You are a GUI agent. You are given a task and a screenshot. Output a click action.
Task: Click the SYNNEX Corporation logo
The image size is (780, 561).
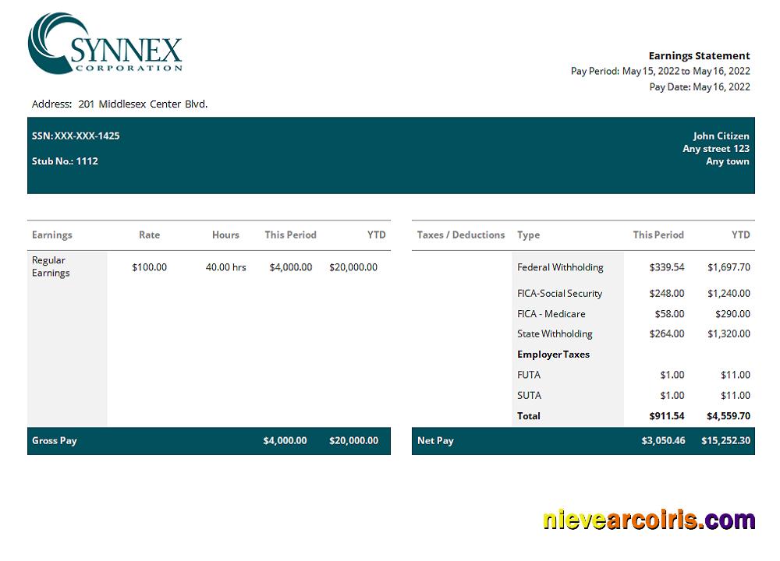[x=105, y=44]
